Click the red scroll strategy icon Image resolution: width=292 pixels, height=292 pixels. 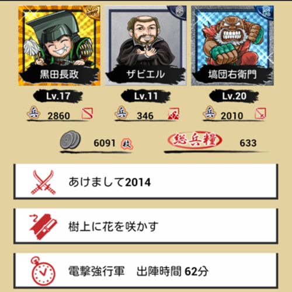point(43,227)
